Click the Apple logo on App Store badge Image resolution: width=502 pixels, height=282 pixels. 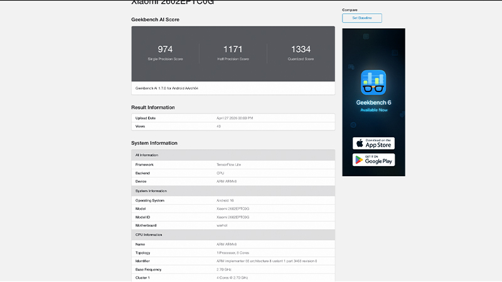(x=358, y=144)
